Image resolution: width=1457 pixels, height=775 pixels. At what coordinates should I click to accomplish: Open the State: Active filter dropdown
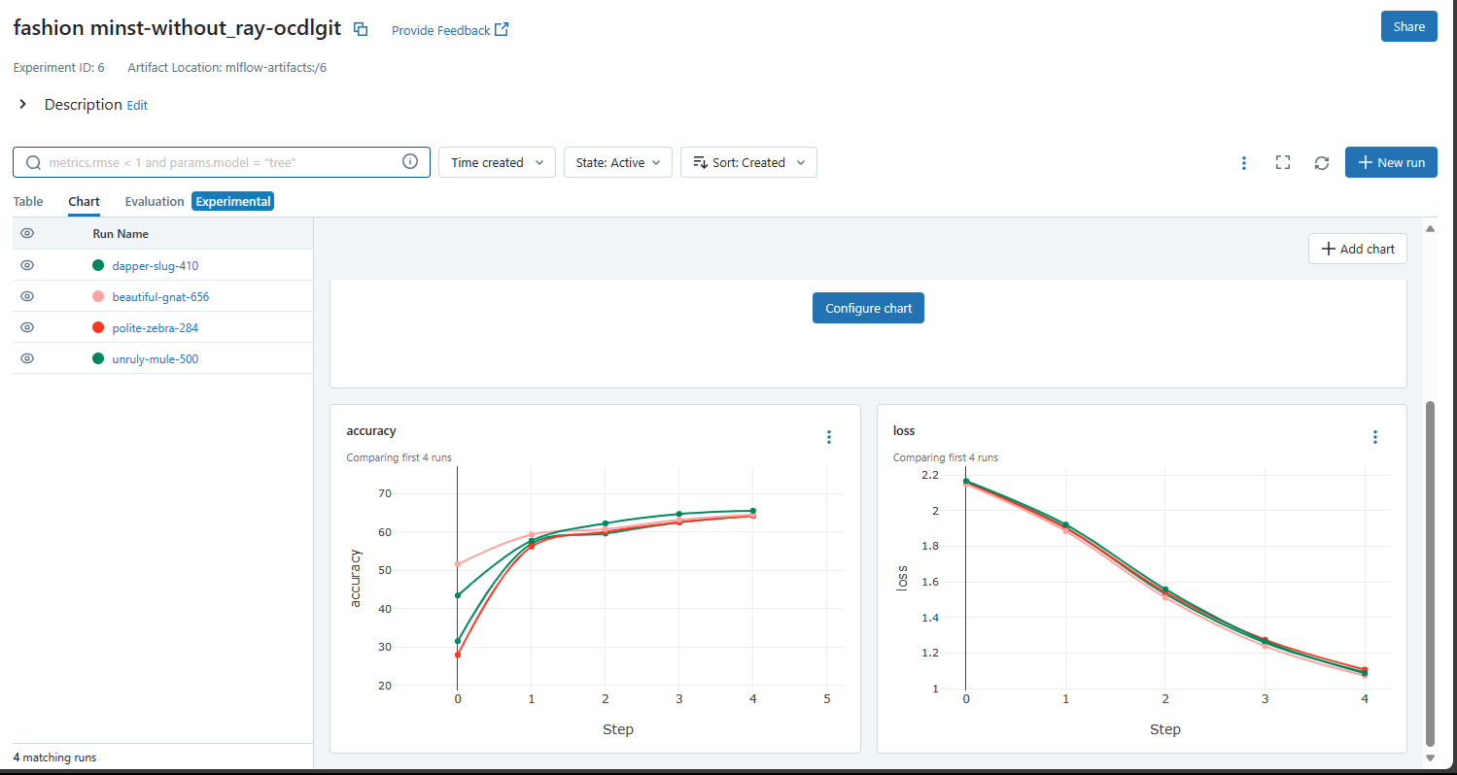pos(617,162)
